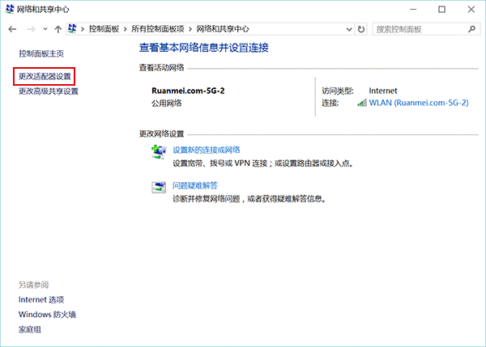Refresh the Network and Sharing Center page
Viewport: 486px width, 347px height.
(x=361, y=29)
